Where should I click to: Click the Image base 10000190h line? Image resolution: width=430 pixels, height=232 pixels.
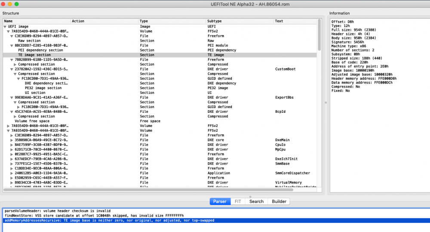[x=353, y=70]
